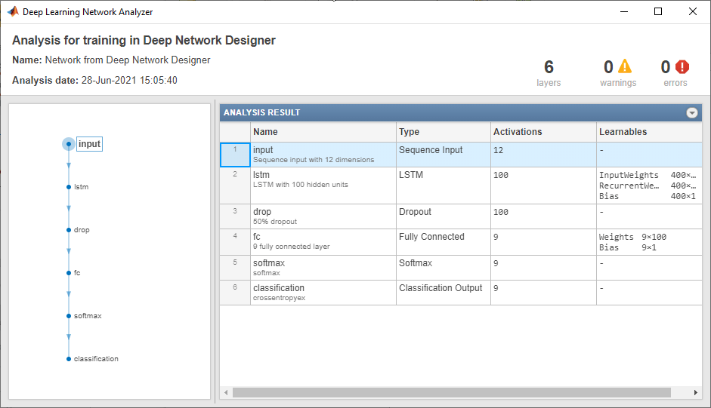Select the Fully Connected layer row
This screenshot has width=711, height=408.
pos(443,241)
